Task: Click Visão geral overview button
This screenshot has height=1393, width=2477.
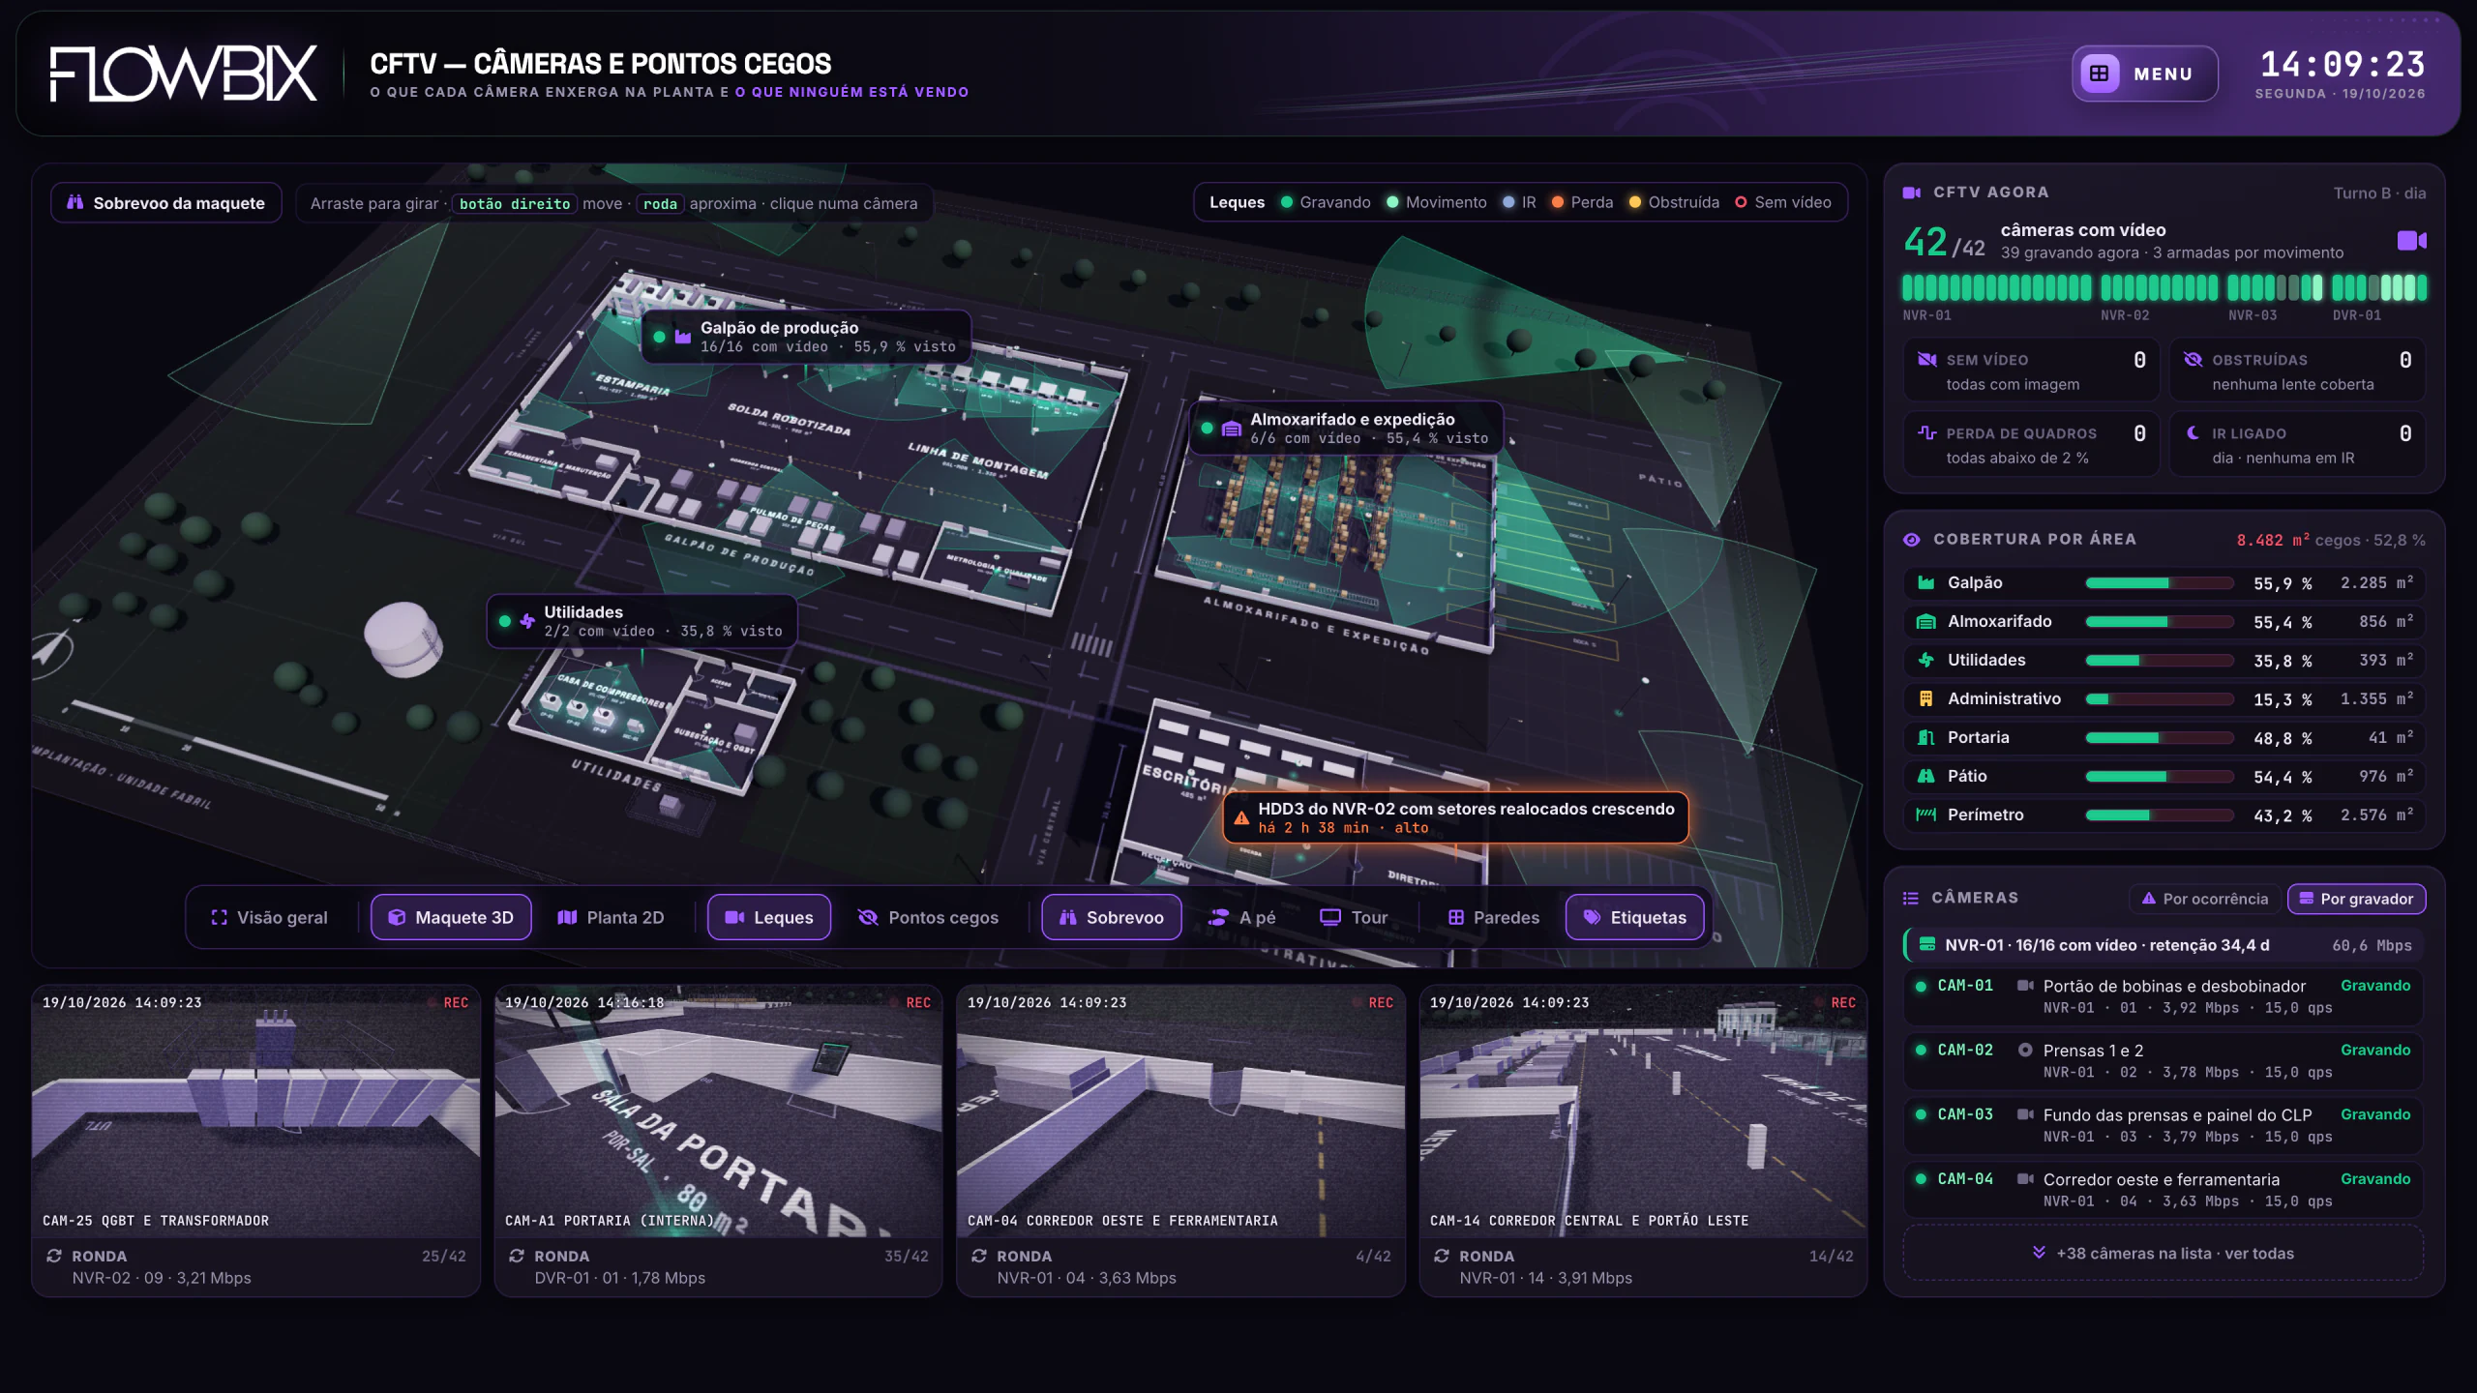Action: pyautogui.click(x=269, y=917)
